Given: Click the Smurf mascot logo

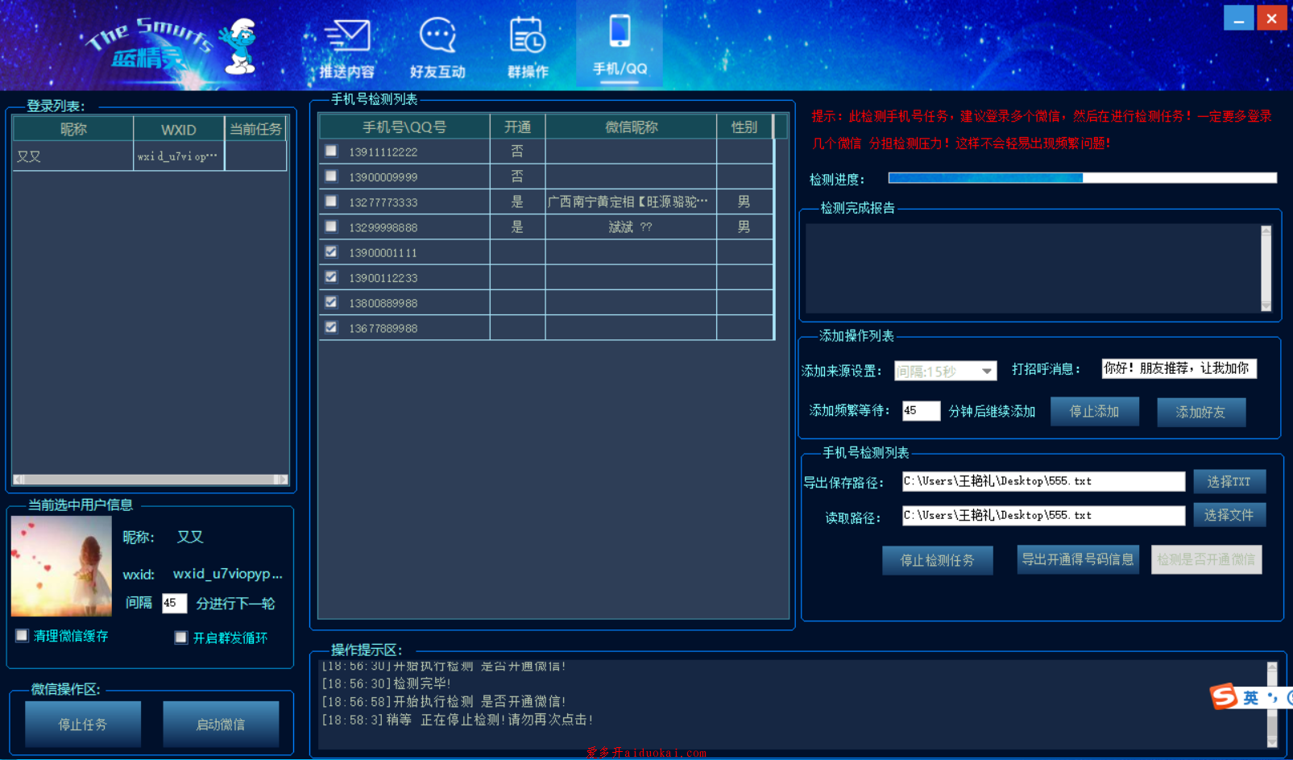Looking at the screenshot, I should (238, 47).
